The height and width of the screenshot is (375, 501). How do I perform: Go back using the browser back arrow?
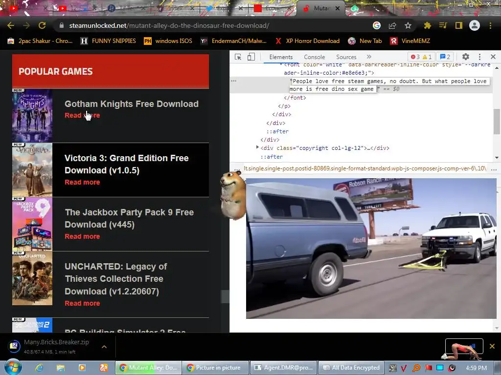[11, 25]
